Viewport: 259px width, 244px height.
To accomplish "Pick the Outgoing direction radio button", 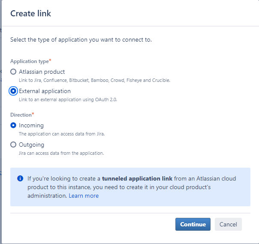I will (x=13, y=145).
